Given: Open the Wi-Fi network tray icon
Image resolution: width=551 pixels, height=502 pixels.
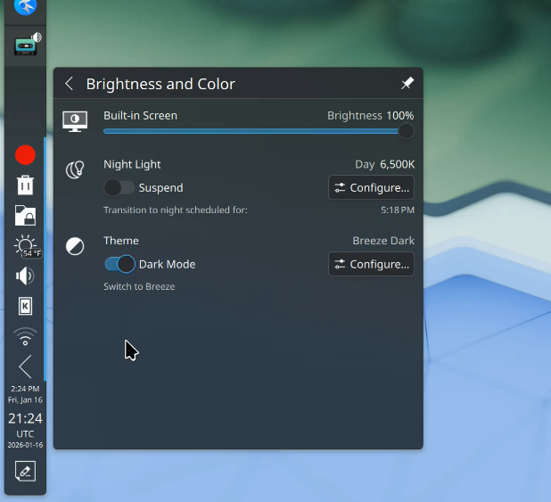Looking at the screenshot, I should point(25,336).
